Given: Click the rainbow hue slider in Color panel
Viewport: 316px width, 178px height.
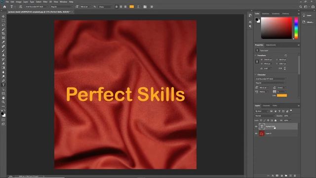Looking at the screenshot, I should pyautogui.click(x=296, y=28).
